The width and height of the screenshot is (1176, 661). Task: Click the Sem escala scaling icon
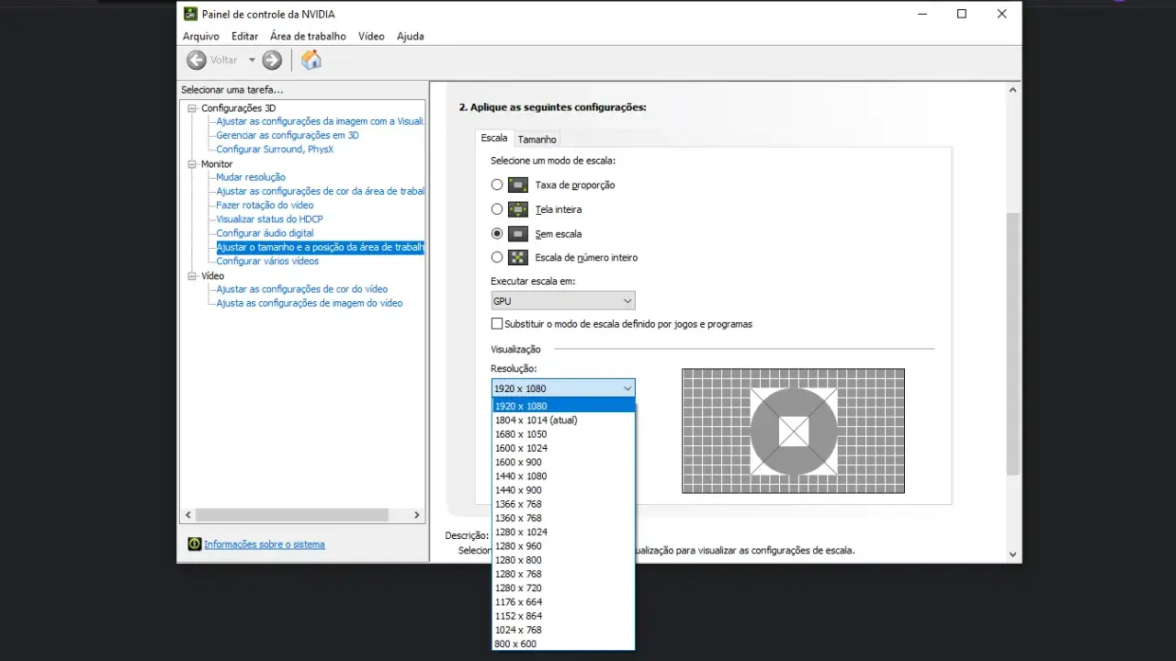pos(518,234)
